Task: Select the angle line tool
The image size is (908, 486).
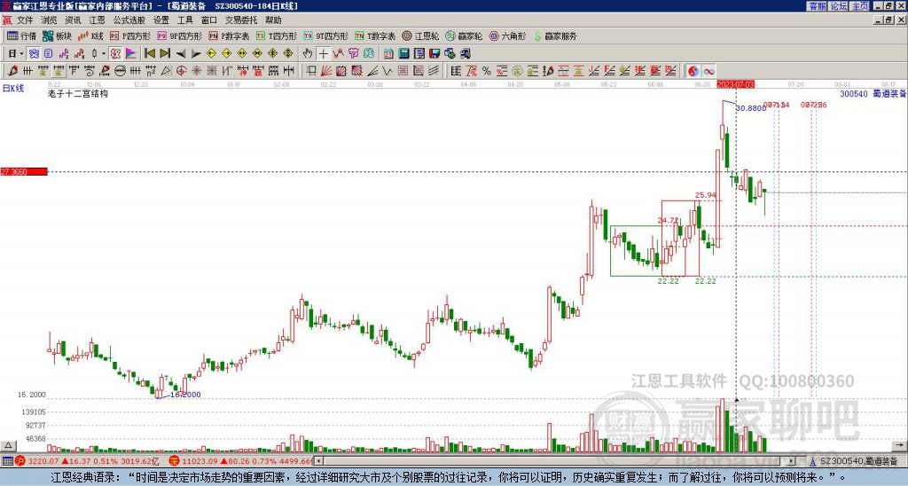Action: pos(372,71)
